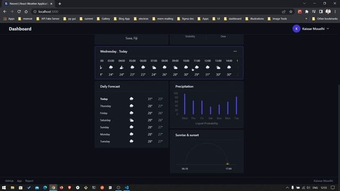Expand the Kaissar Mouelhi account dropdown
The width and height of the screenshot is (340, 191).
tap(328, 29)
